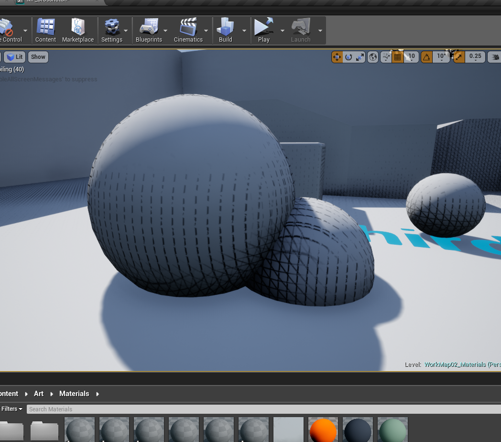Select the scale gizmo tool

pyautogui.click(x=360, y=57)
